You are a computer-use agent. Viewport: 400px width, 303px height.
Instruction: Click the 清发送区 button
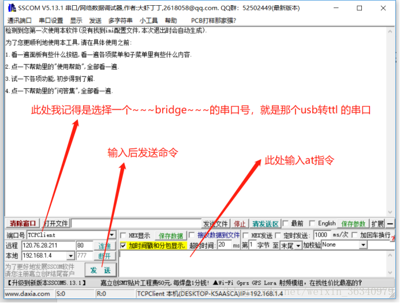pos(266,224)
